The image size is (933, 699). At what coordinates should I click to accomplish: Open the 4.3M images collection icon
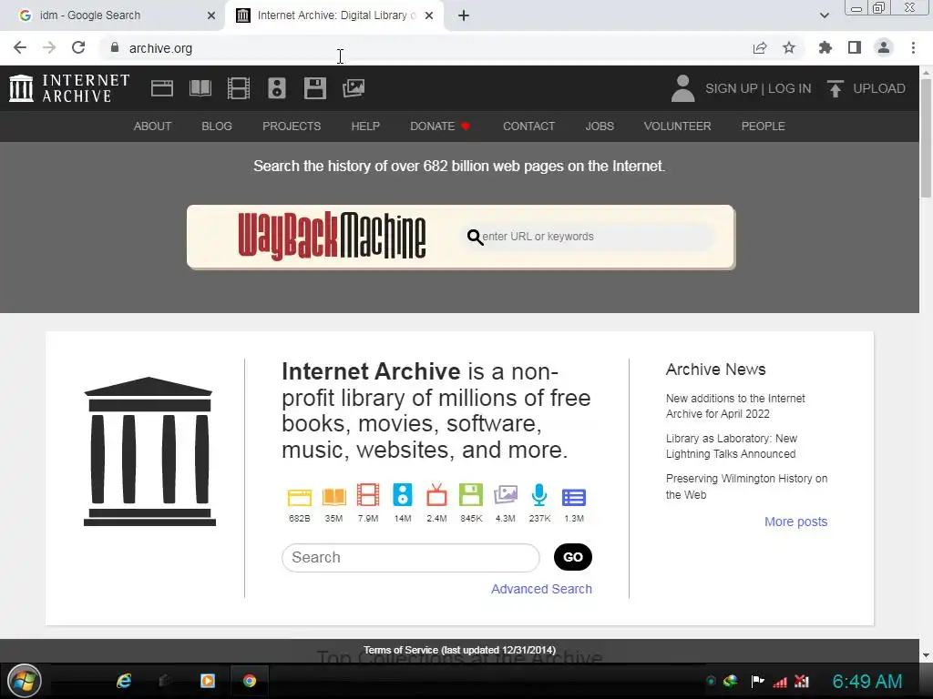click(505, 495)
